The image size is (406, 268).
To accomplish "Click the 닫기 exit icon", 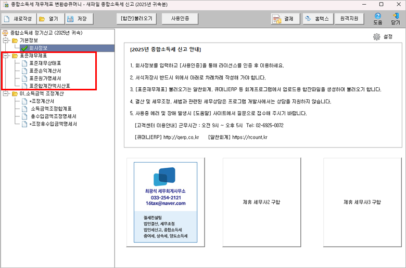I will 396,19.
